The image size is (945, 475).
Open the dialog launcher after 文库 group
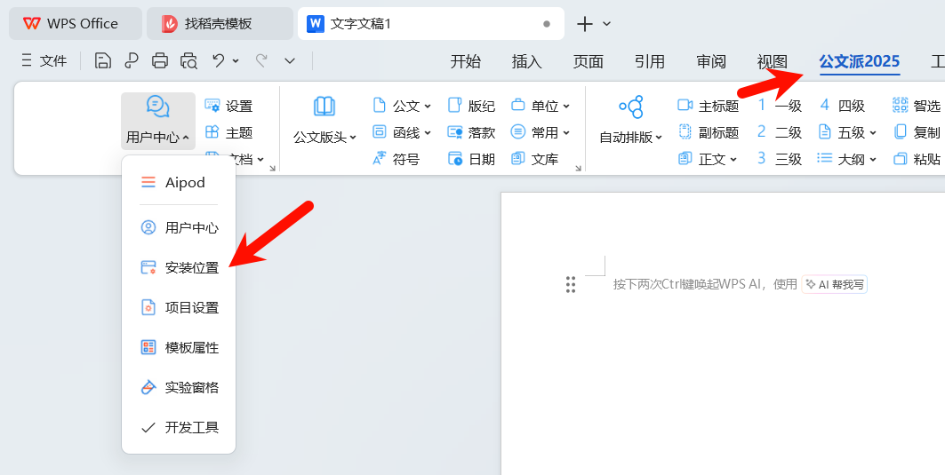[579, 169]
